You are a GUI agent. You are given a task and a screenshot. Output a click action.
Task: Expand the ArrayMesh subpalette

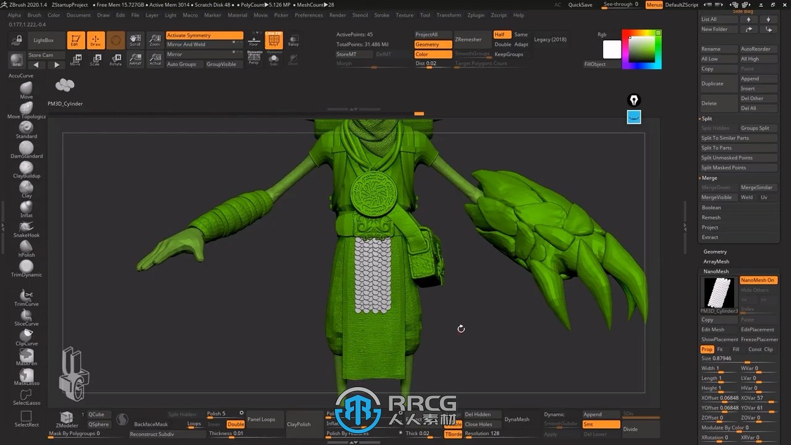coord(716,261)
